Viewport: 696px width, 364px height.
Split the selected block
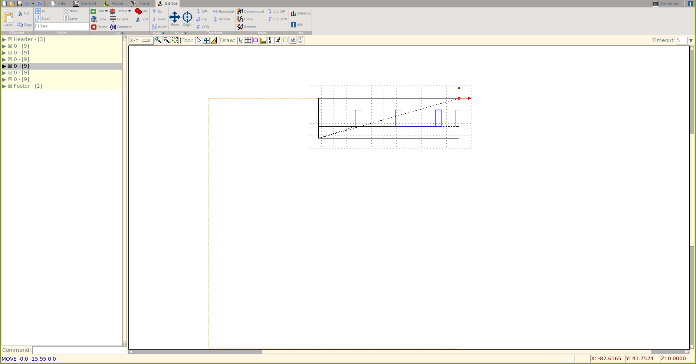(x=142, y=19)
